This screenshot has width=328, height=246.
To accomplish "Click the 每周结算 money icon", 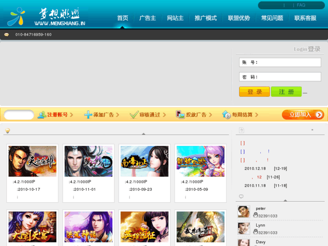I will (226, 115).
